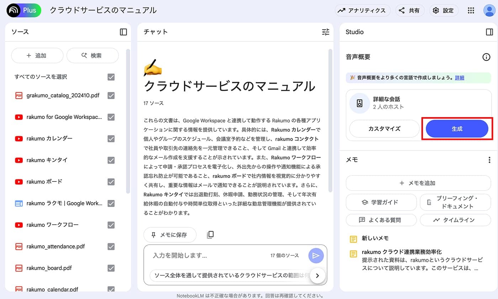This screenshot has width=498, height=299.
Task: Click the 17 個のソース count label
Action: pyautogui.click(x=285, y=256)
